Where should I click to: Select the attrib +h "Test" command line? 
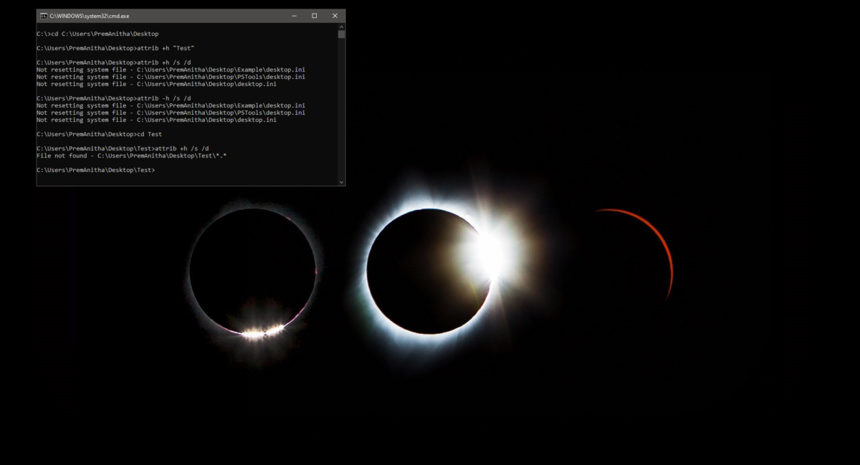click(115, 48)
